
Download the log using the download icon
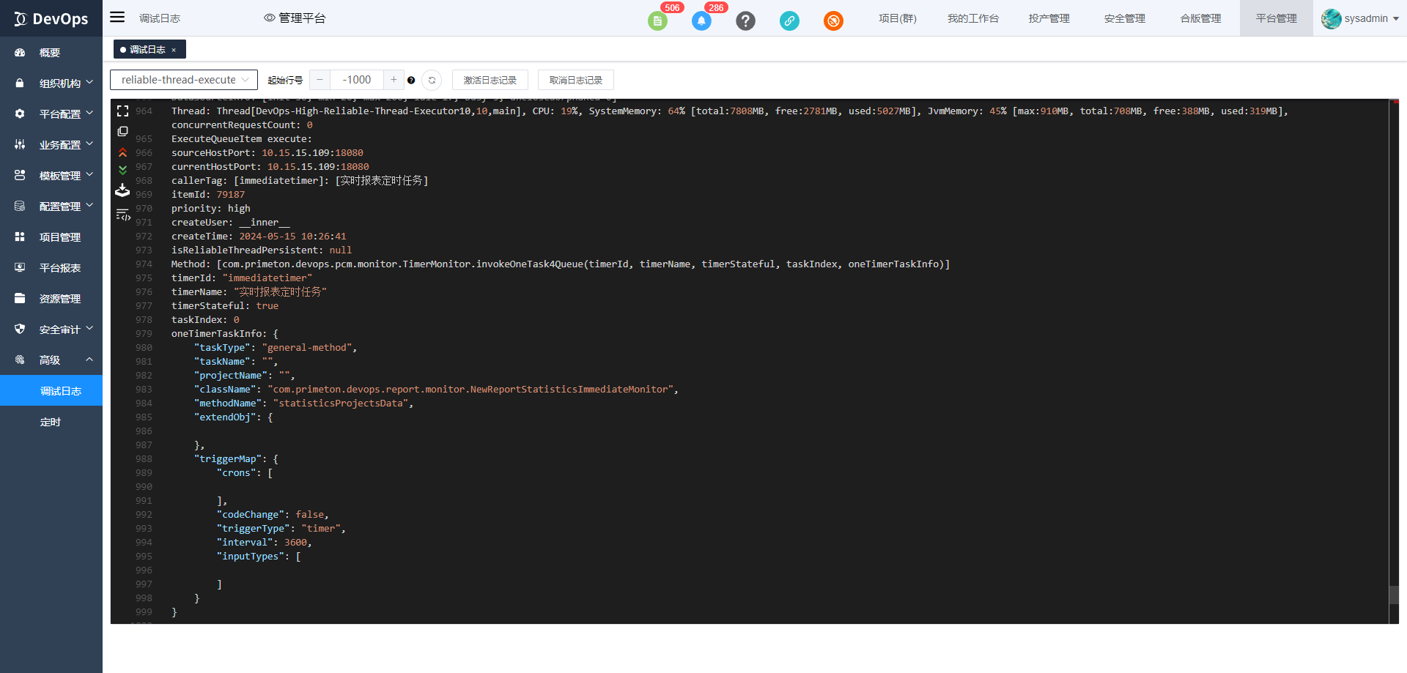(122, 190)
